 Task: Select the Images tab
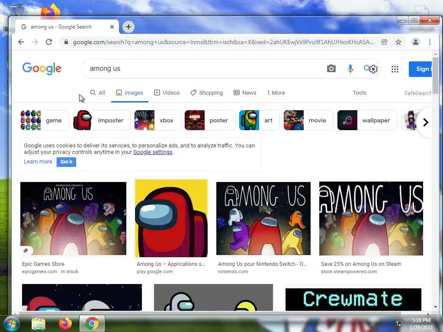[130, 93]
